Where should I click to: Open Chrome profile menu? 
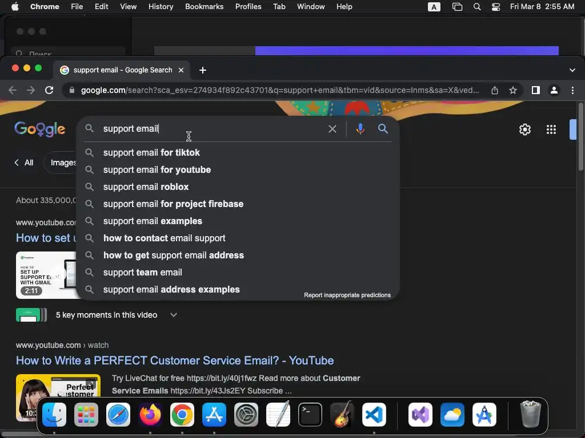click(554, 90)
